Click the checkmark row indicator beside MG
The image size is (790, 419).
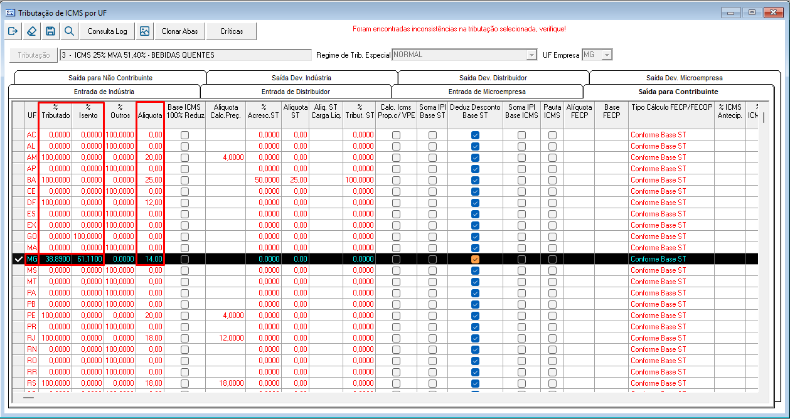(18, 259)
